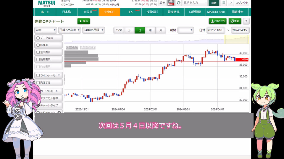Click the 設定 button
284x159 pixels.
pyautogui.click(x=162, y=3)
